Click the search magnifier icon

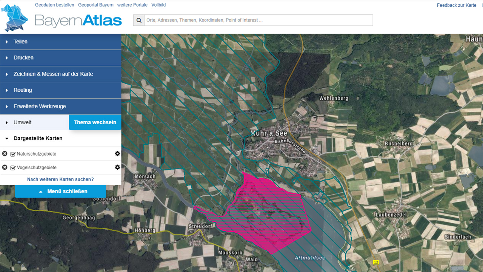click(139, 20)
